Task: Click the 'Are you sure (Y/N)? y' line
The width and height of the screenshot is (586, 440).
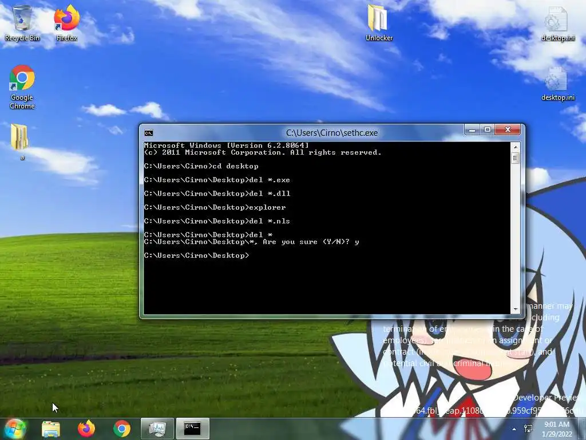Action: (x=251, y=242)
